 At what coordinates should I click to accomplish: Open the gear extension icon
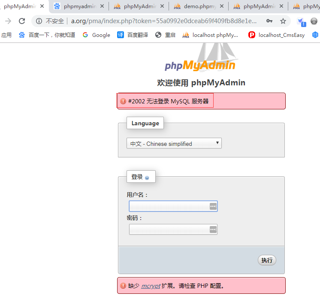[314, 21]
